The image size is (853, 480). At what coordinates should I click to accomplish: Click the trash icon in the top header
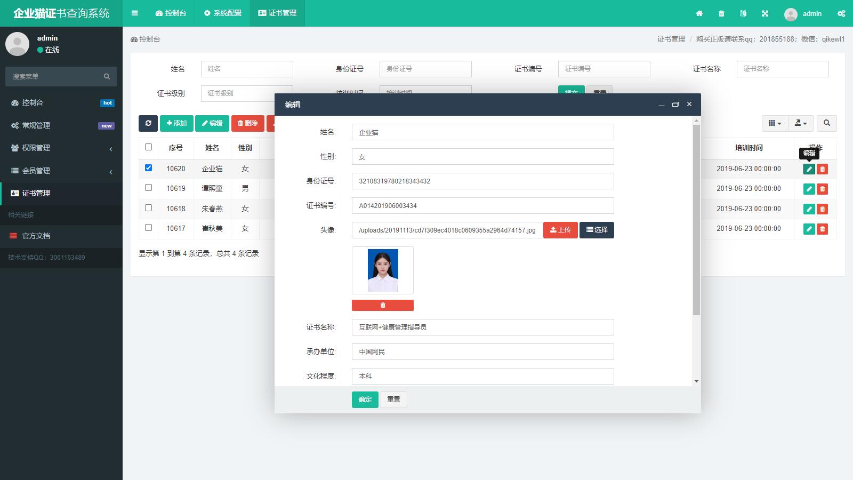coord(721,13)
